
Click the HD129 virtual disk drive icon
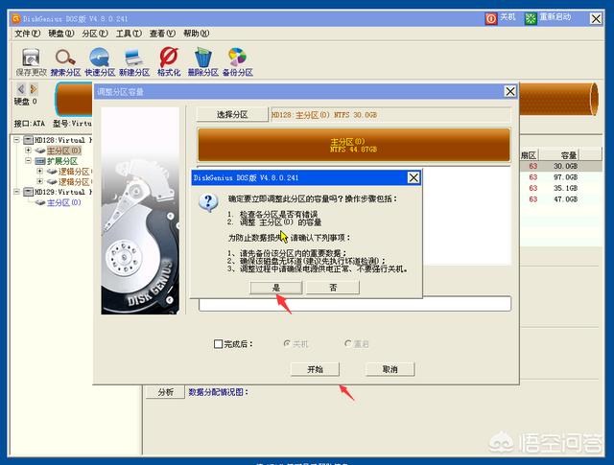pyautogui.click(x=28, y=192)
